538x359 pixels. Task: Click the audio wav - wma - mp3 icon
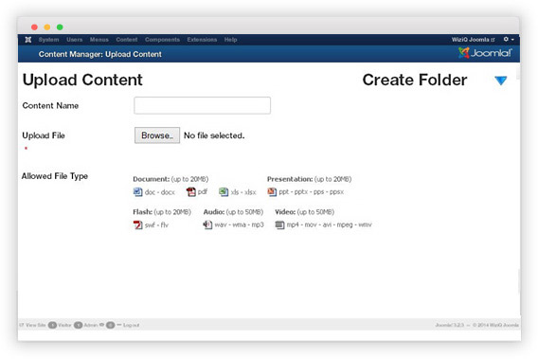207,224
